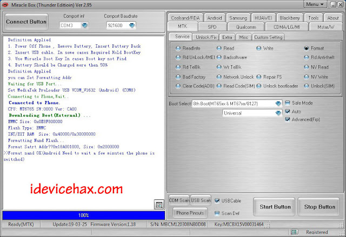Uncheck the Auto checkbox
This screenshot has height=237, width=346.
click(x=288, y=111)
